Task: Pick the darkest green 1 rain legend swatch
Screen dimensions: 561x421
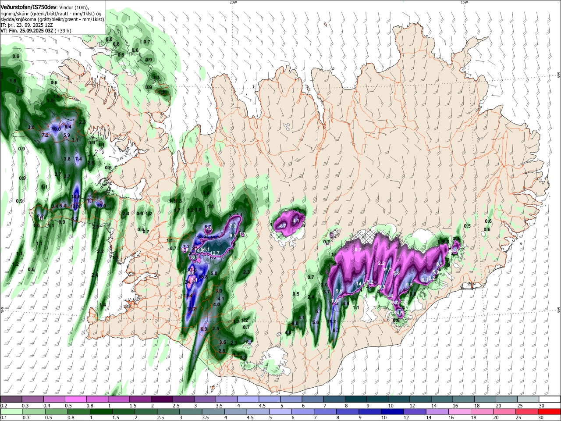Action: pyautogui.click(x=101, y=411)
